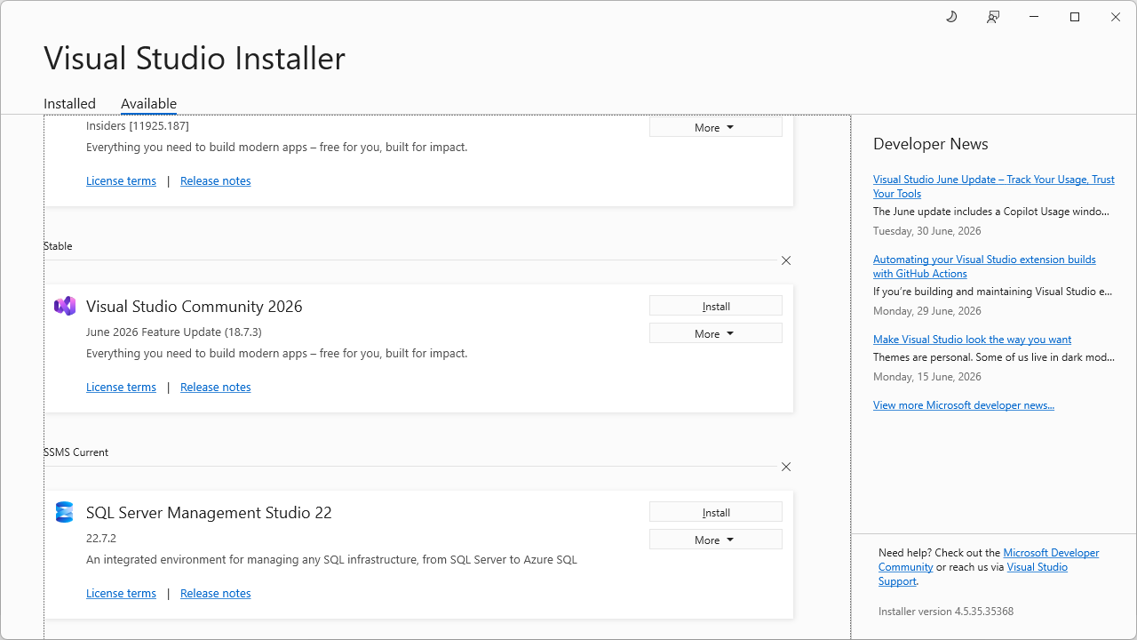Click the Insiders [11925.187] version text
Viewport: 1137px width, 640px height.
pyautogui.click(x=138, y=125)
